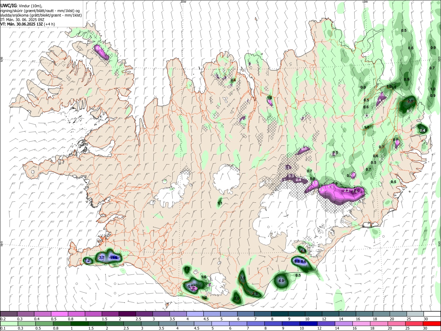Click the 2.2 snow value in the pink area
441x331 pixels.
[x=347, y=190]
